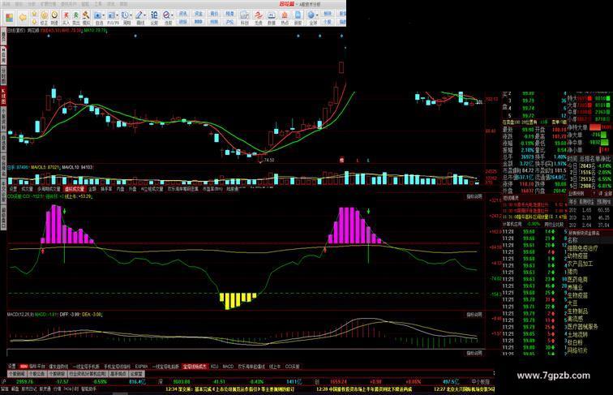This screenshot has height=395, width=613.
Task: Click the clock-face icon beside the coin
Action: click(54, 15)
